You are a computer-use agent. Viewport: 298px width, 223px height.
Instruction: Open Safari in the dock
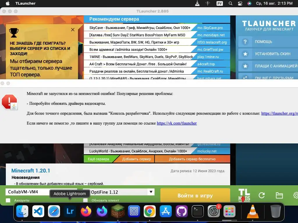coord(54,211)
